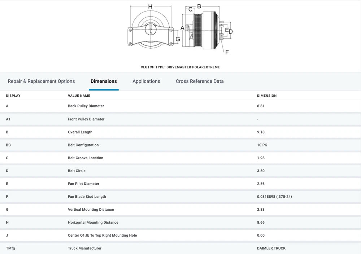Image resolution: width=361 pixels, height=254 pixels.
Task: Select the Back Pulley Diameter row
Action: (86, 106)
